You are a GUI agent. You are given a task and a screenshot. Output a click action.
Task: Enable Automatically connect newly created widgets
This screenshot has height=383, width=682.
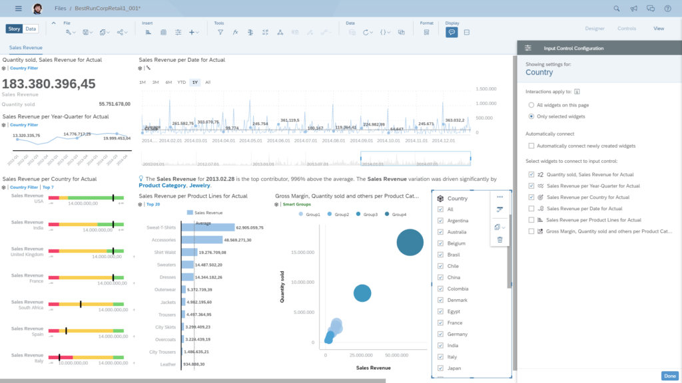(x=531, y=146)
